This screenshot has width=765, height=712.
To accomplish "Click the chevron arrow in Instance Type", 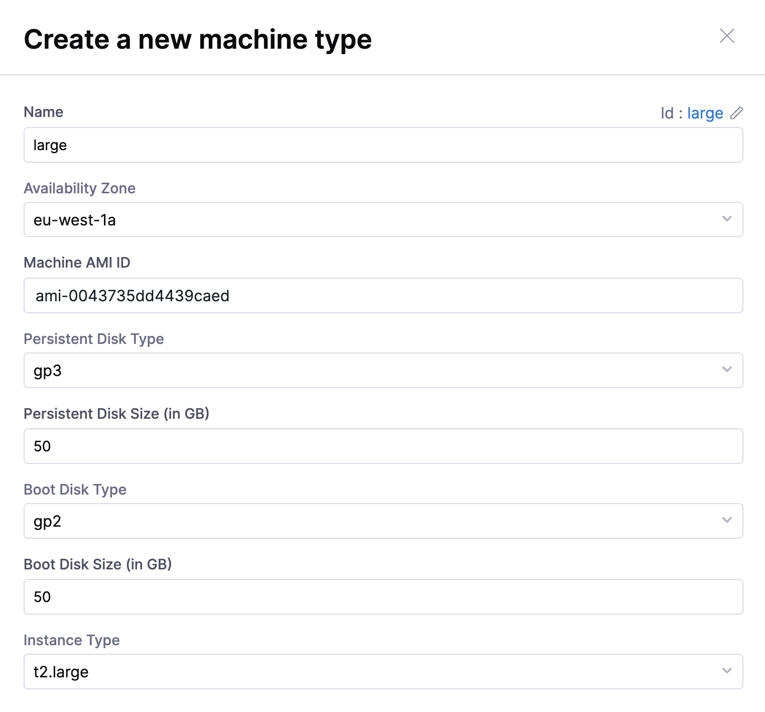I will pos(726,671).
